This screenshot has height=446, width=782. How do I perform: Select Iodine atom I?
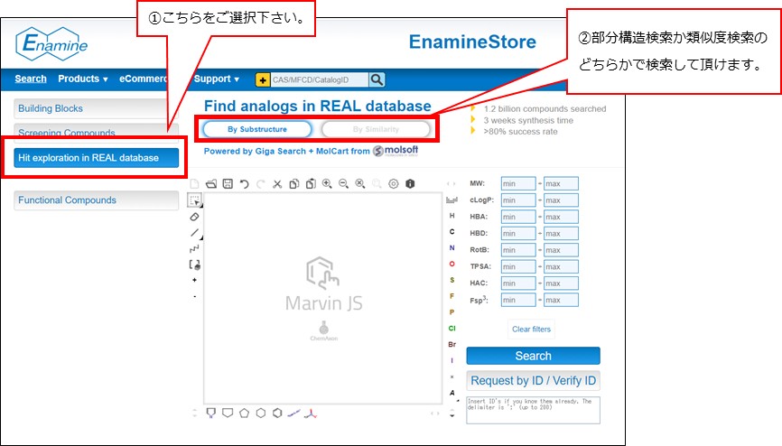(x=452, y=360)
